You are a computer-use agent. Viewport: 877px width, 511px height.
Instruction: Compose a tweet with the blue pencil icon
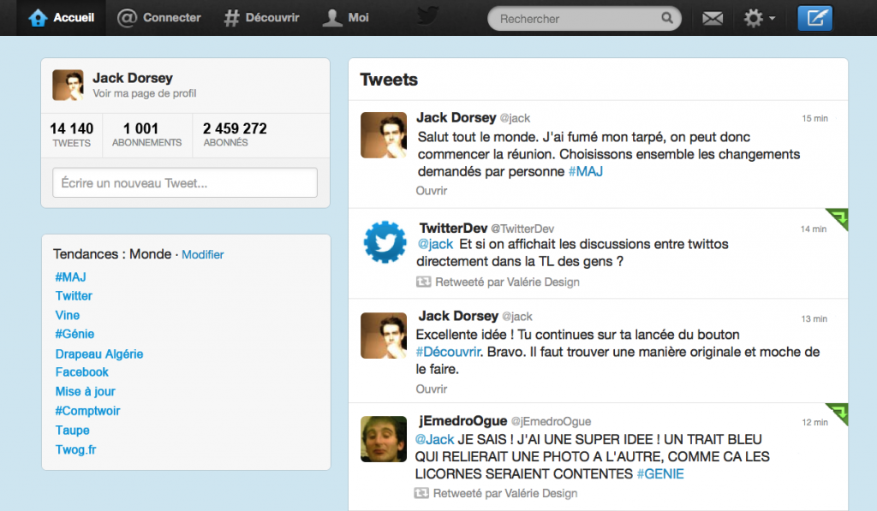(814, 17)
